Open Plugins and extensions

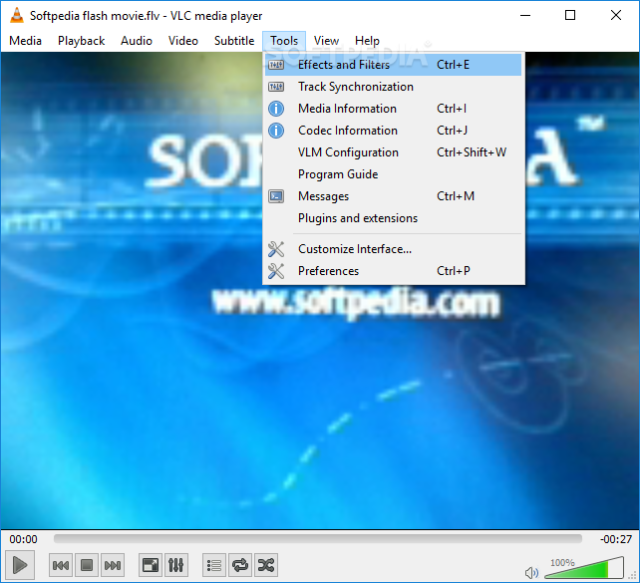[393, 218]
